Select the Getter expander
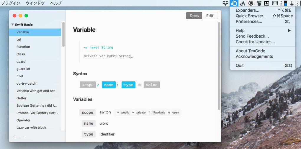This screenshot has height=149, width=301. [35, 98]
